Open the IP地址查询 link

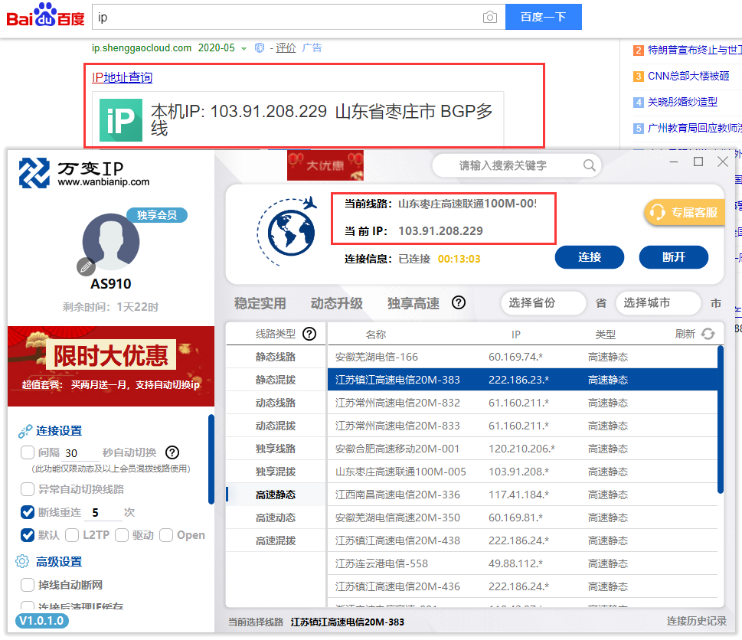(x=122, y=77)
